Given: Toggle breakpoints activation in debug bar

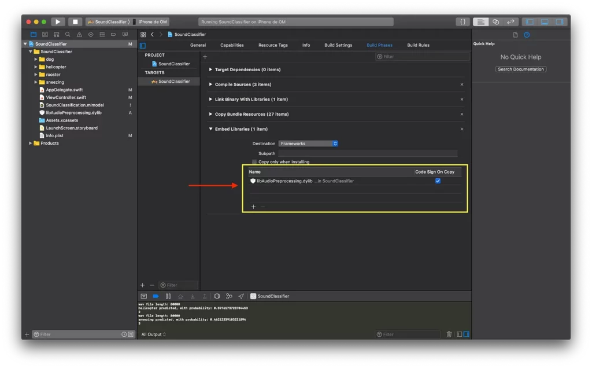Looking at the screenshot, I should (156, 296).
